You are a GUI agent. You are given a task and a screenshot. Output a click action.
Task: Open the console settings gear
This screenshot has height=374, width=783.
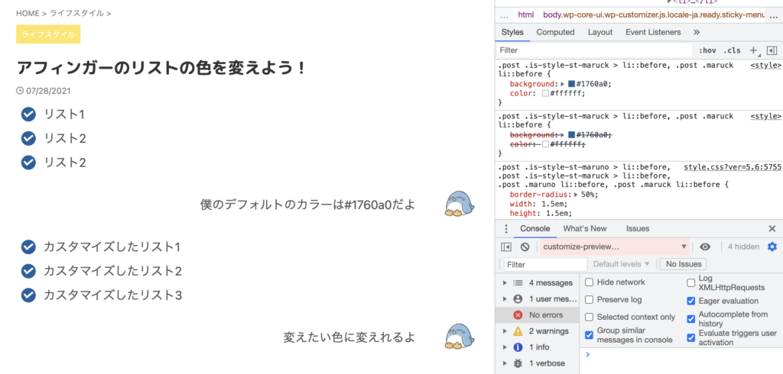772,247
